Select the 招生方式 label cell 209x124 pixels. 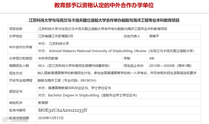[22, 73]
